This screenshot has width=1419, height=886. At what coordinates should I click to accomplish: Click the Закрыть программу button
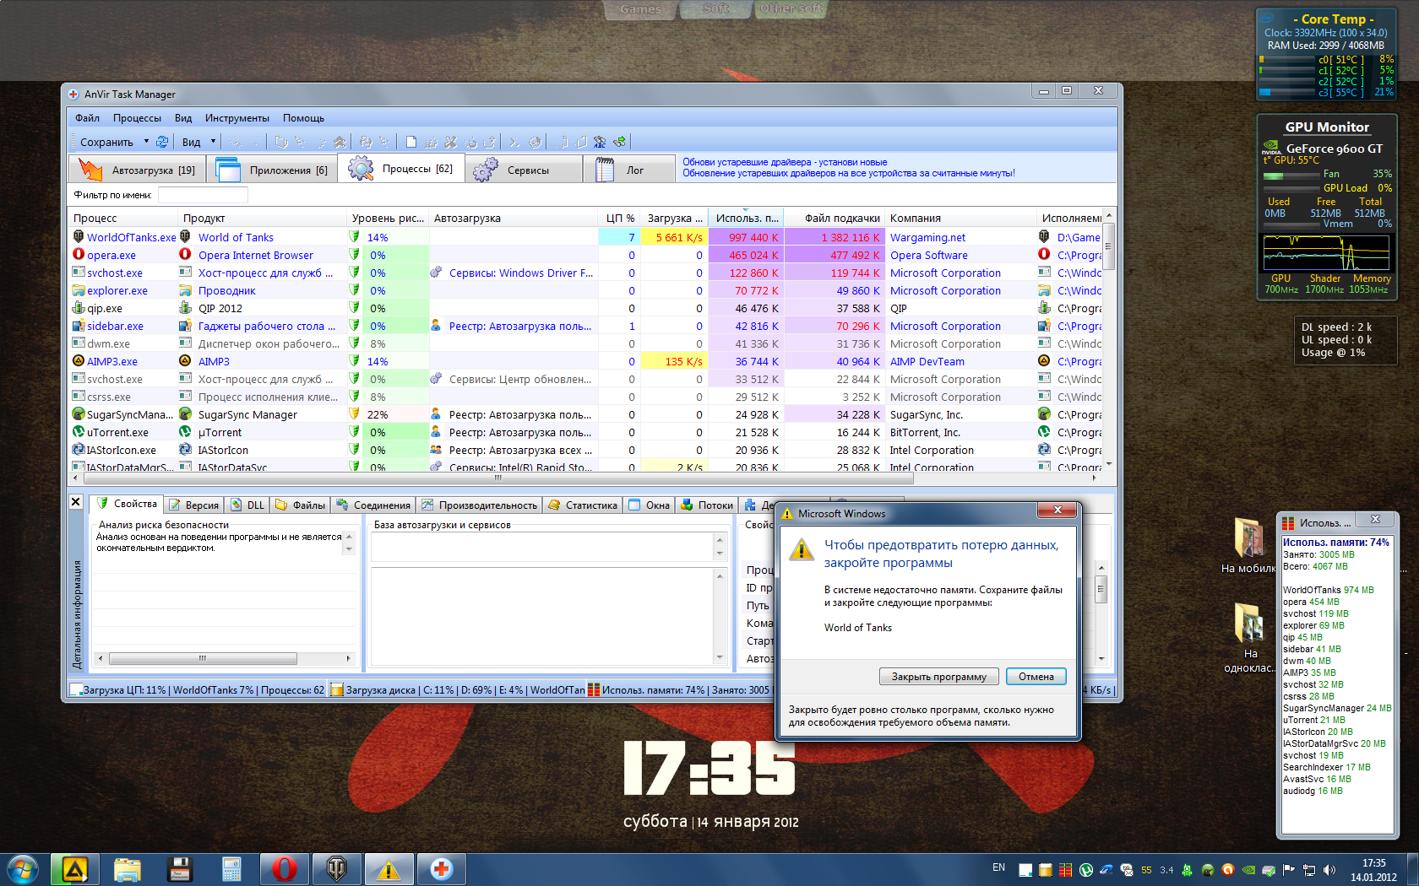coord(939,676)
